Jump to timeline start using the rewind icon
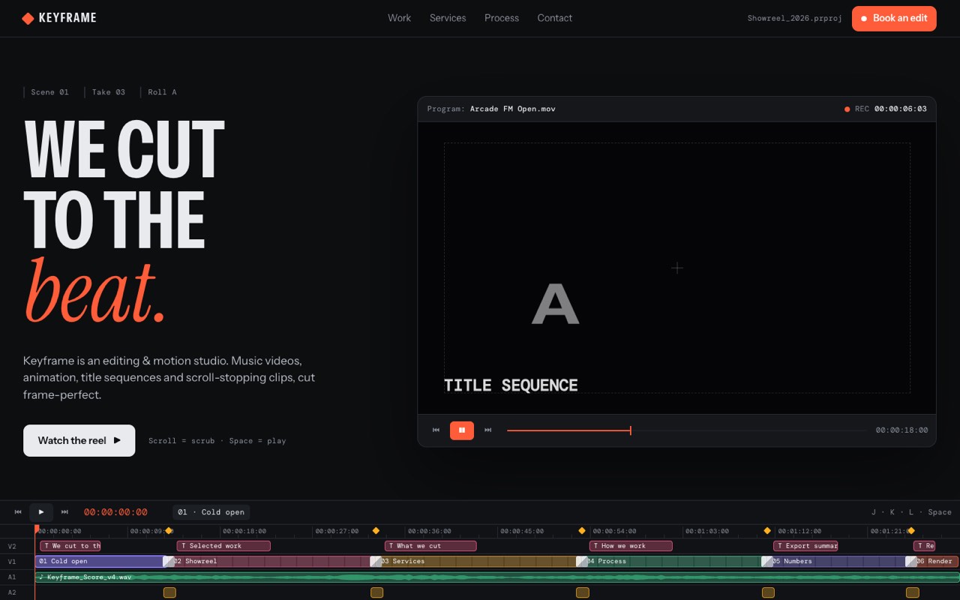The width and height of the screenshot is (960, 600). point(18,512)
